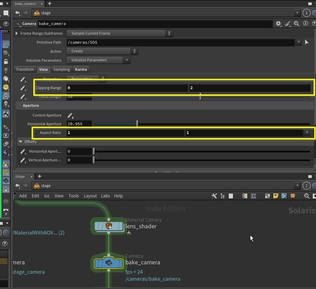
Task: Switch network to list view icon
Action: pyautogui.click(x=231, y=196)
